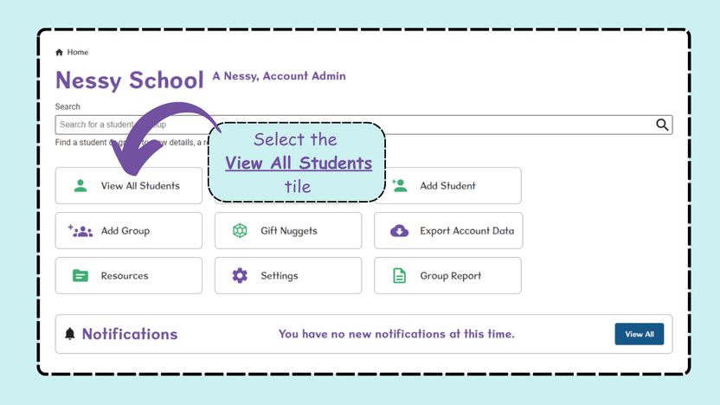Click the Export Account Data cloud icon
This screenshot has width=720, height=405.
pos(399,230)
